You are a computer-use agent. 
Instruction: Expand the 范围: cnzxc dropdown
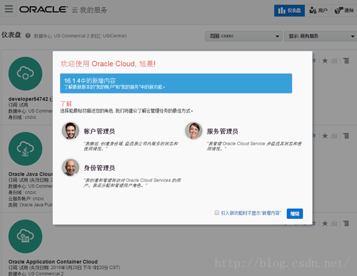(x=244, y=36)
